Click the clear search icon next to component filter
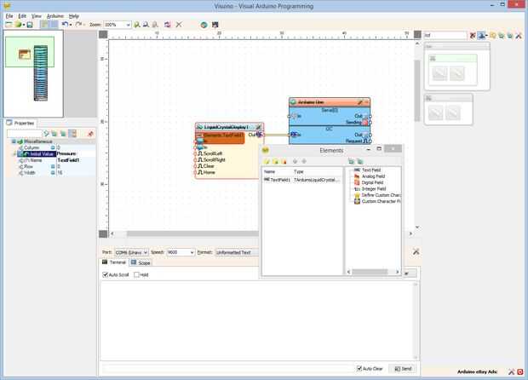The height and width of the screenshot is (380, 528). coord(473,35)
